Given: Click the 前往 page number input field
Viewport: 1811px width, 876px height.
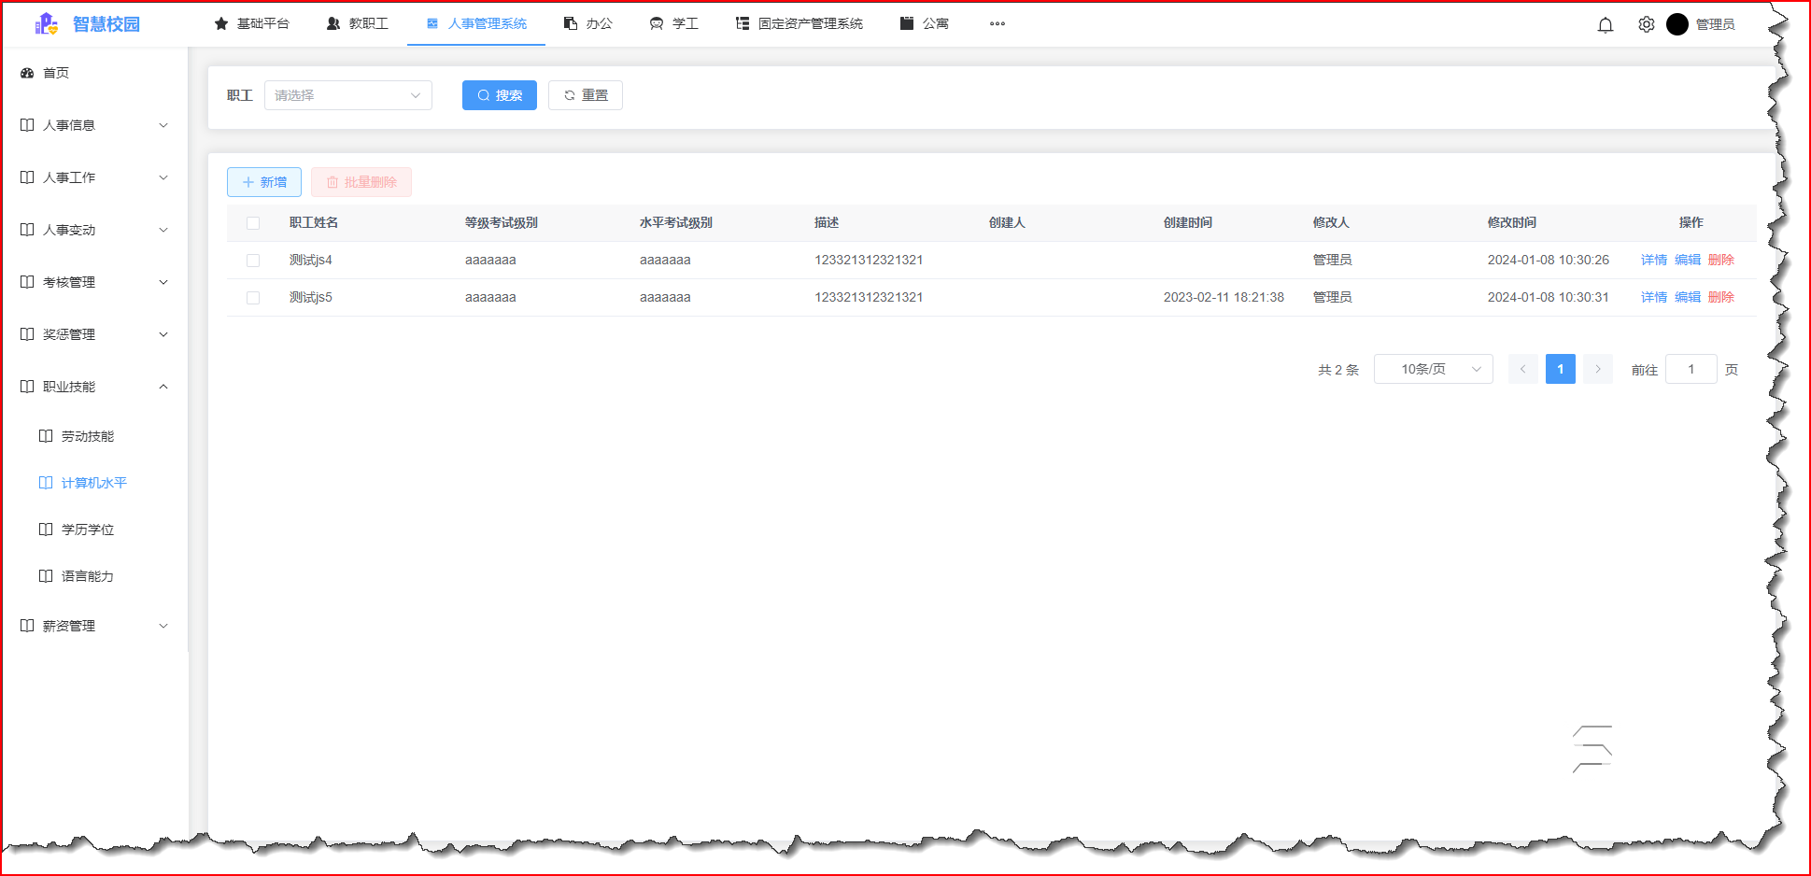Looking at the screenshot, I should [x=1691, y=370].
